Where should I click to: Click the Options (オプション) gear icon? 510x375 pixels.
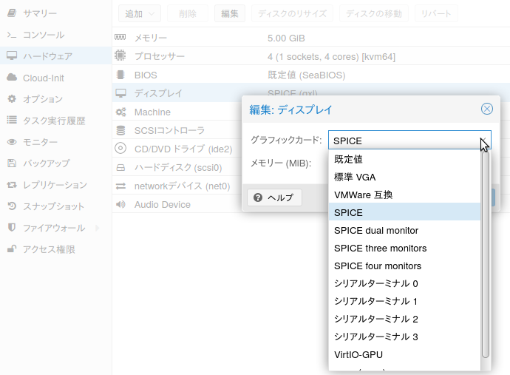click(x=12, y=99)
